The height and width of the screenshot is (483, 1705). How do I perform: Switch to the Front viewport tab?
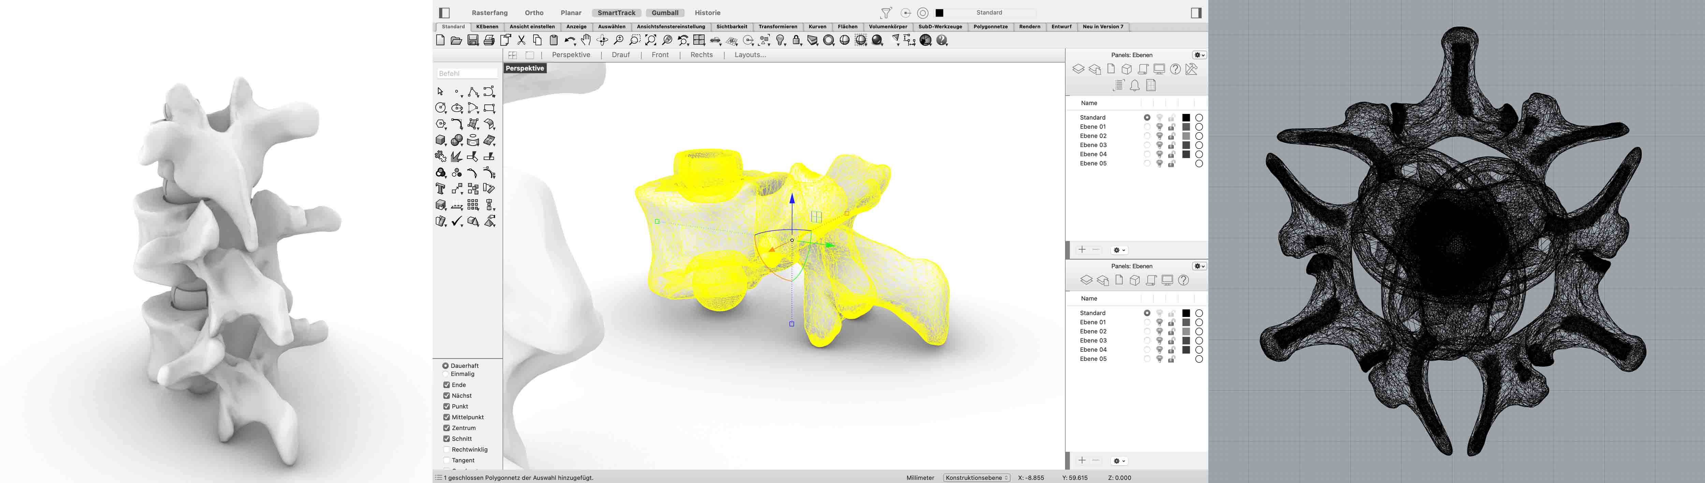click(660, 55)
